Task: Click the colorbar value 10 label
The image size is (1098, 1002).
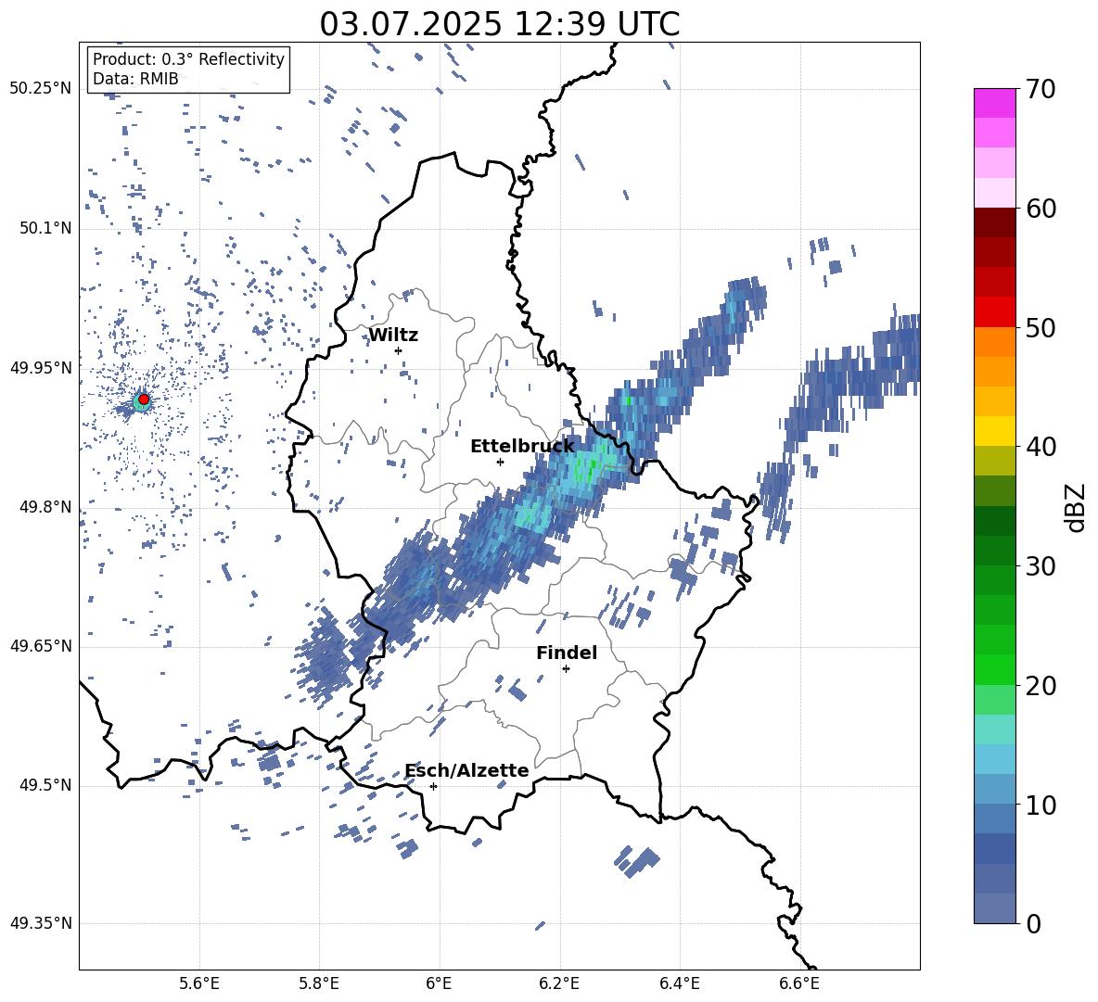Action: click(x=1041, y=805)
